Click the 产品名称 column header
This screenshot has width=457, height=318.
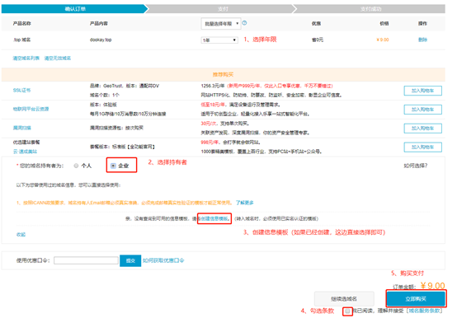coord(21,23)
